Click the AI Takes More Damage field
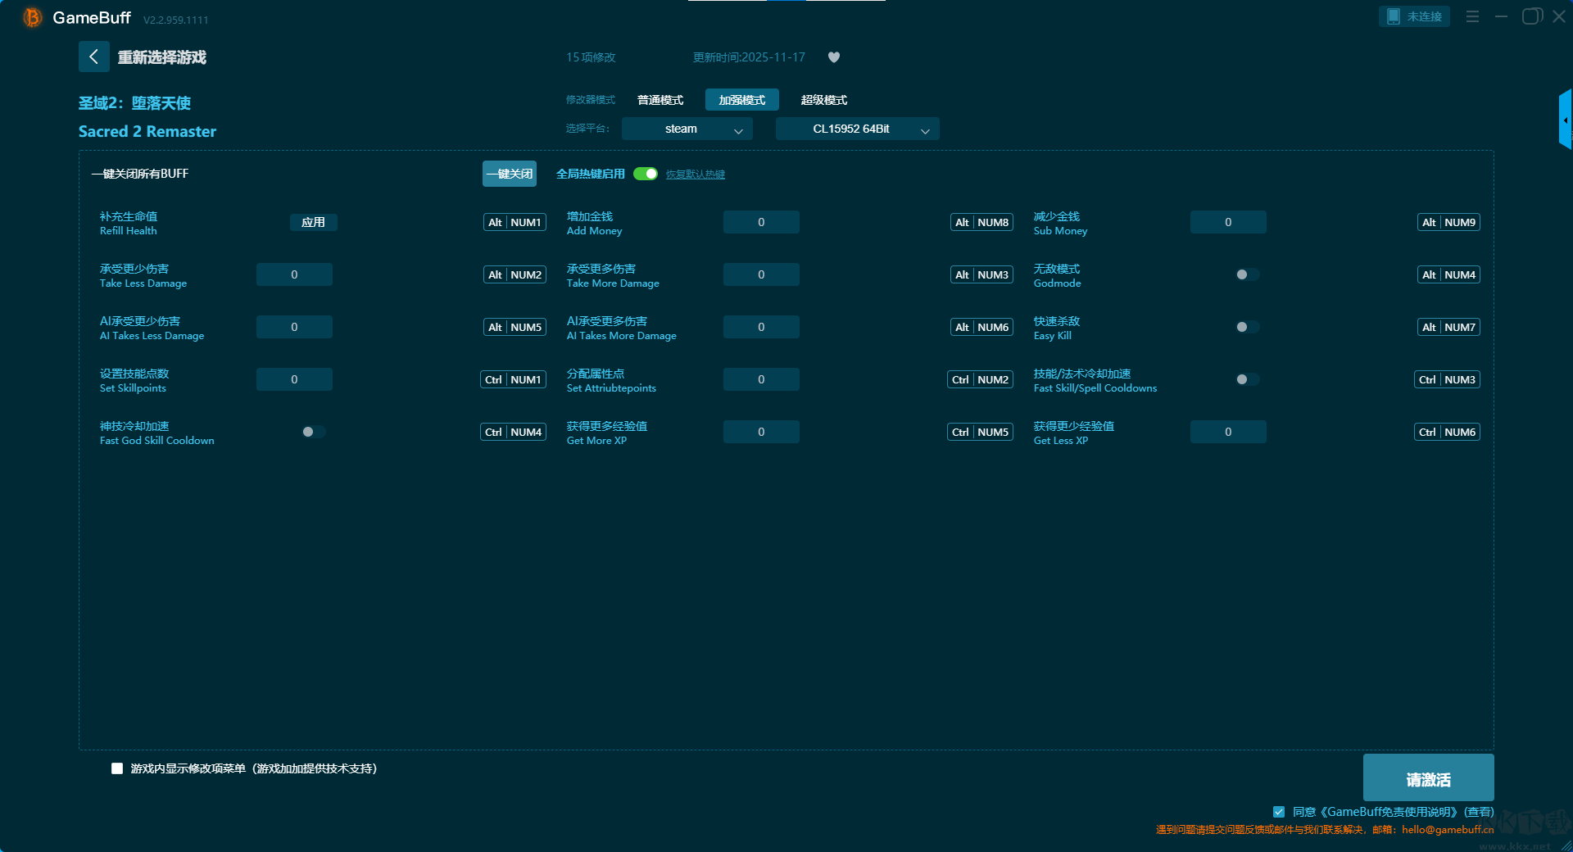 761,327
